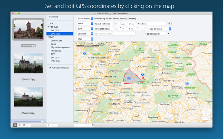Click the dimmed minus button under the map
This screenshot has height=139, width=223.
pos(83,125)
